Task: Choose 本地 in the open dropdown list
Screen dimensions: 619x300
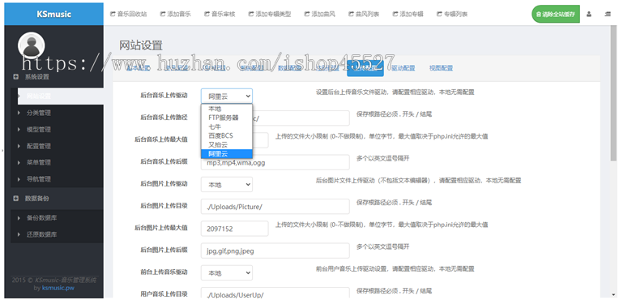Action: (227, 109)
